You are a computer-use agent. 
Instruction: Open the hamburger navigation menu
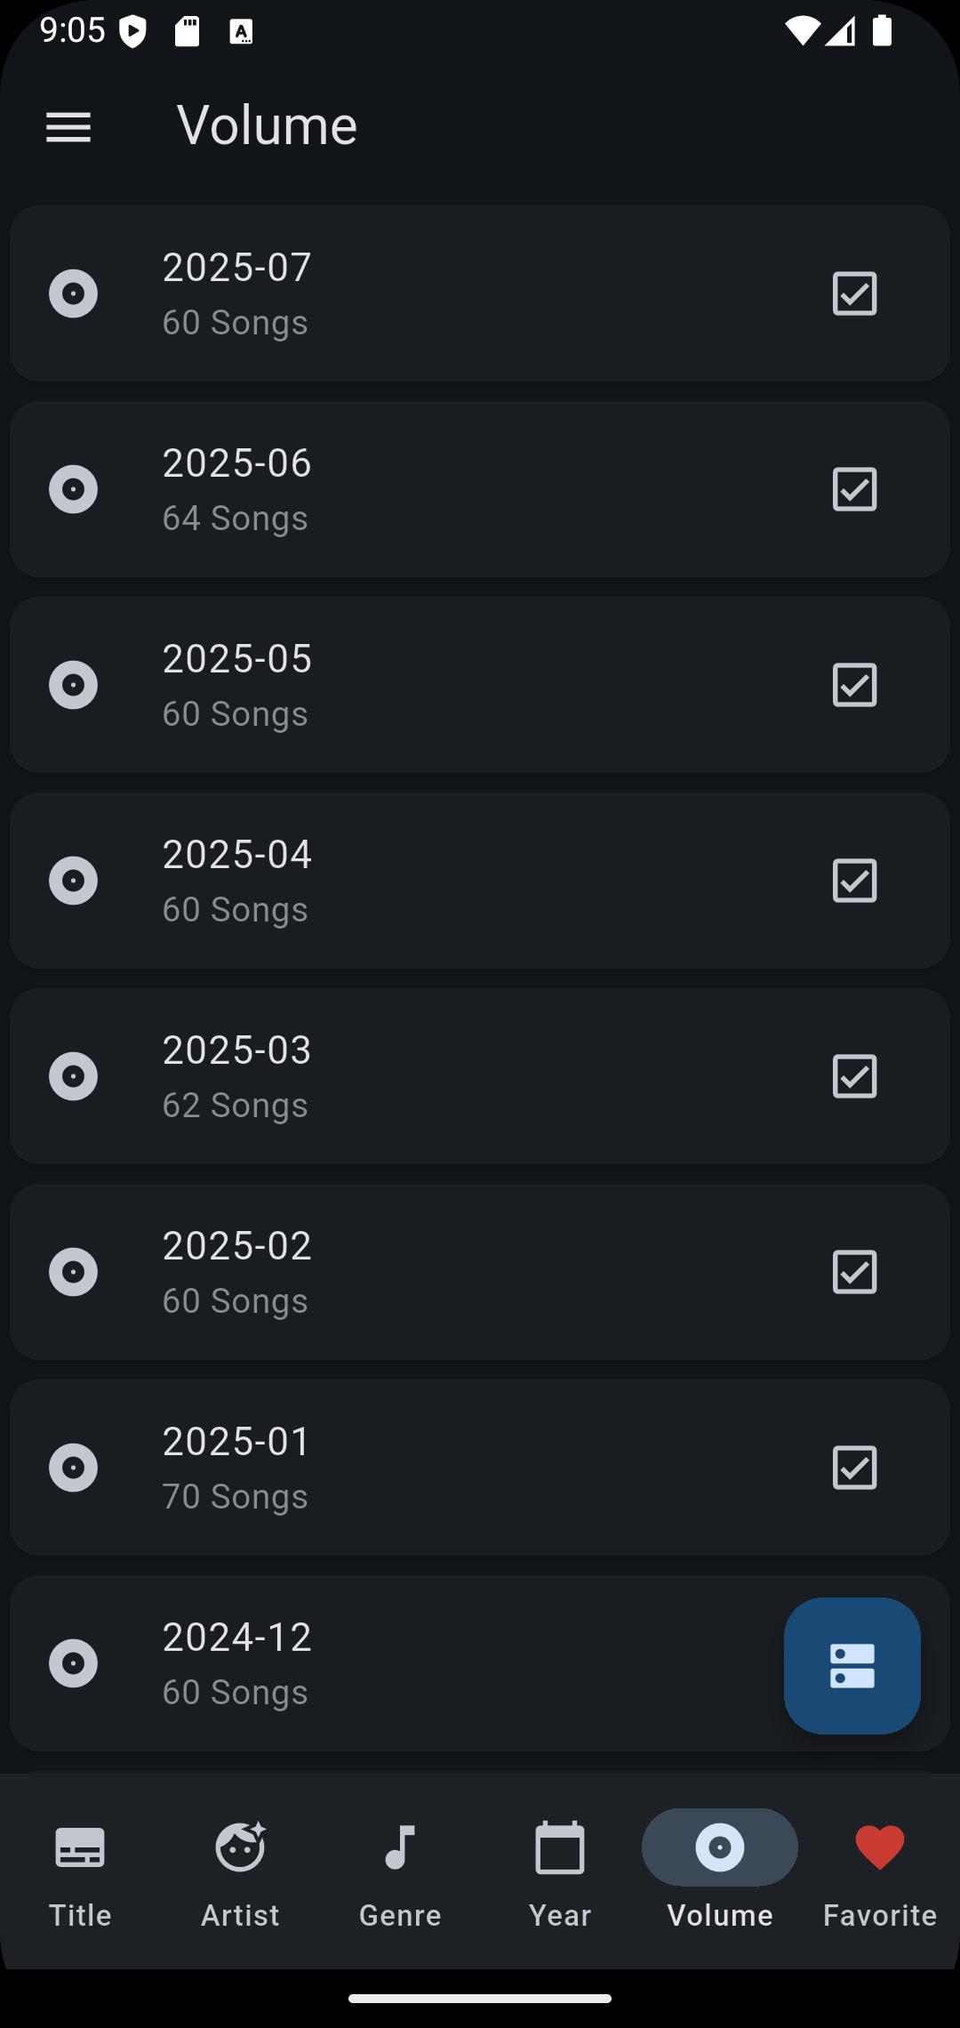tap(68, 127)
